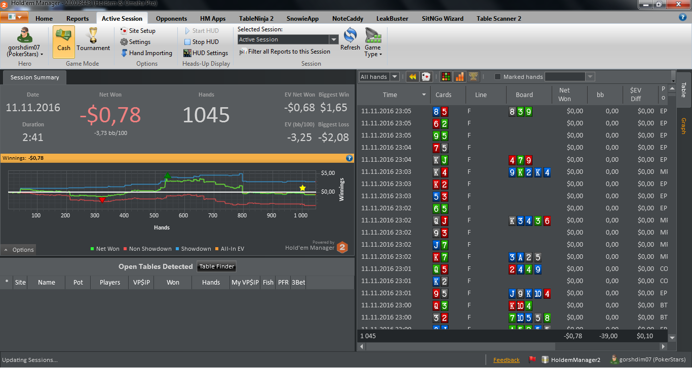Screen dimensions: 692x368
Task: Open Site Setup option
Action: pyautogui.click(x=137, y=31)
